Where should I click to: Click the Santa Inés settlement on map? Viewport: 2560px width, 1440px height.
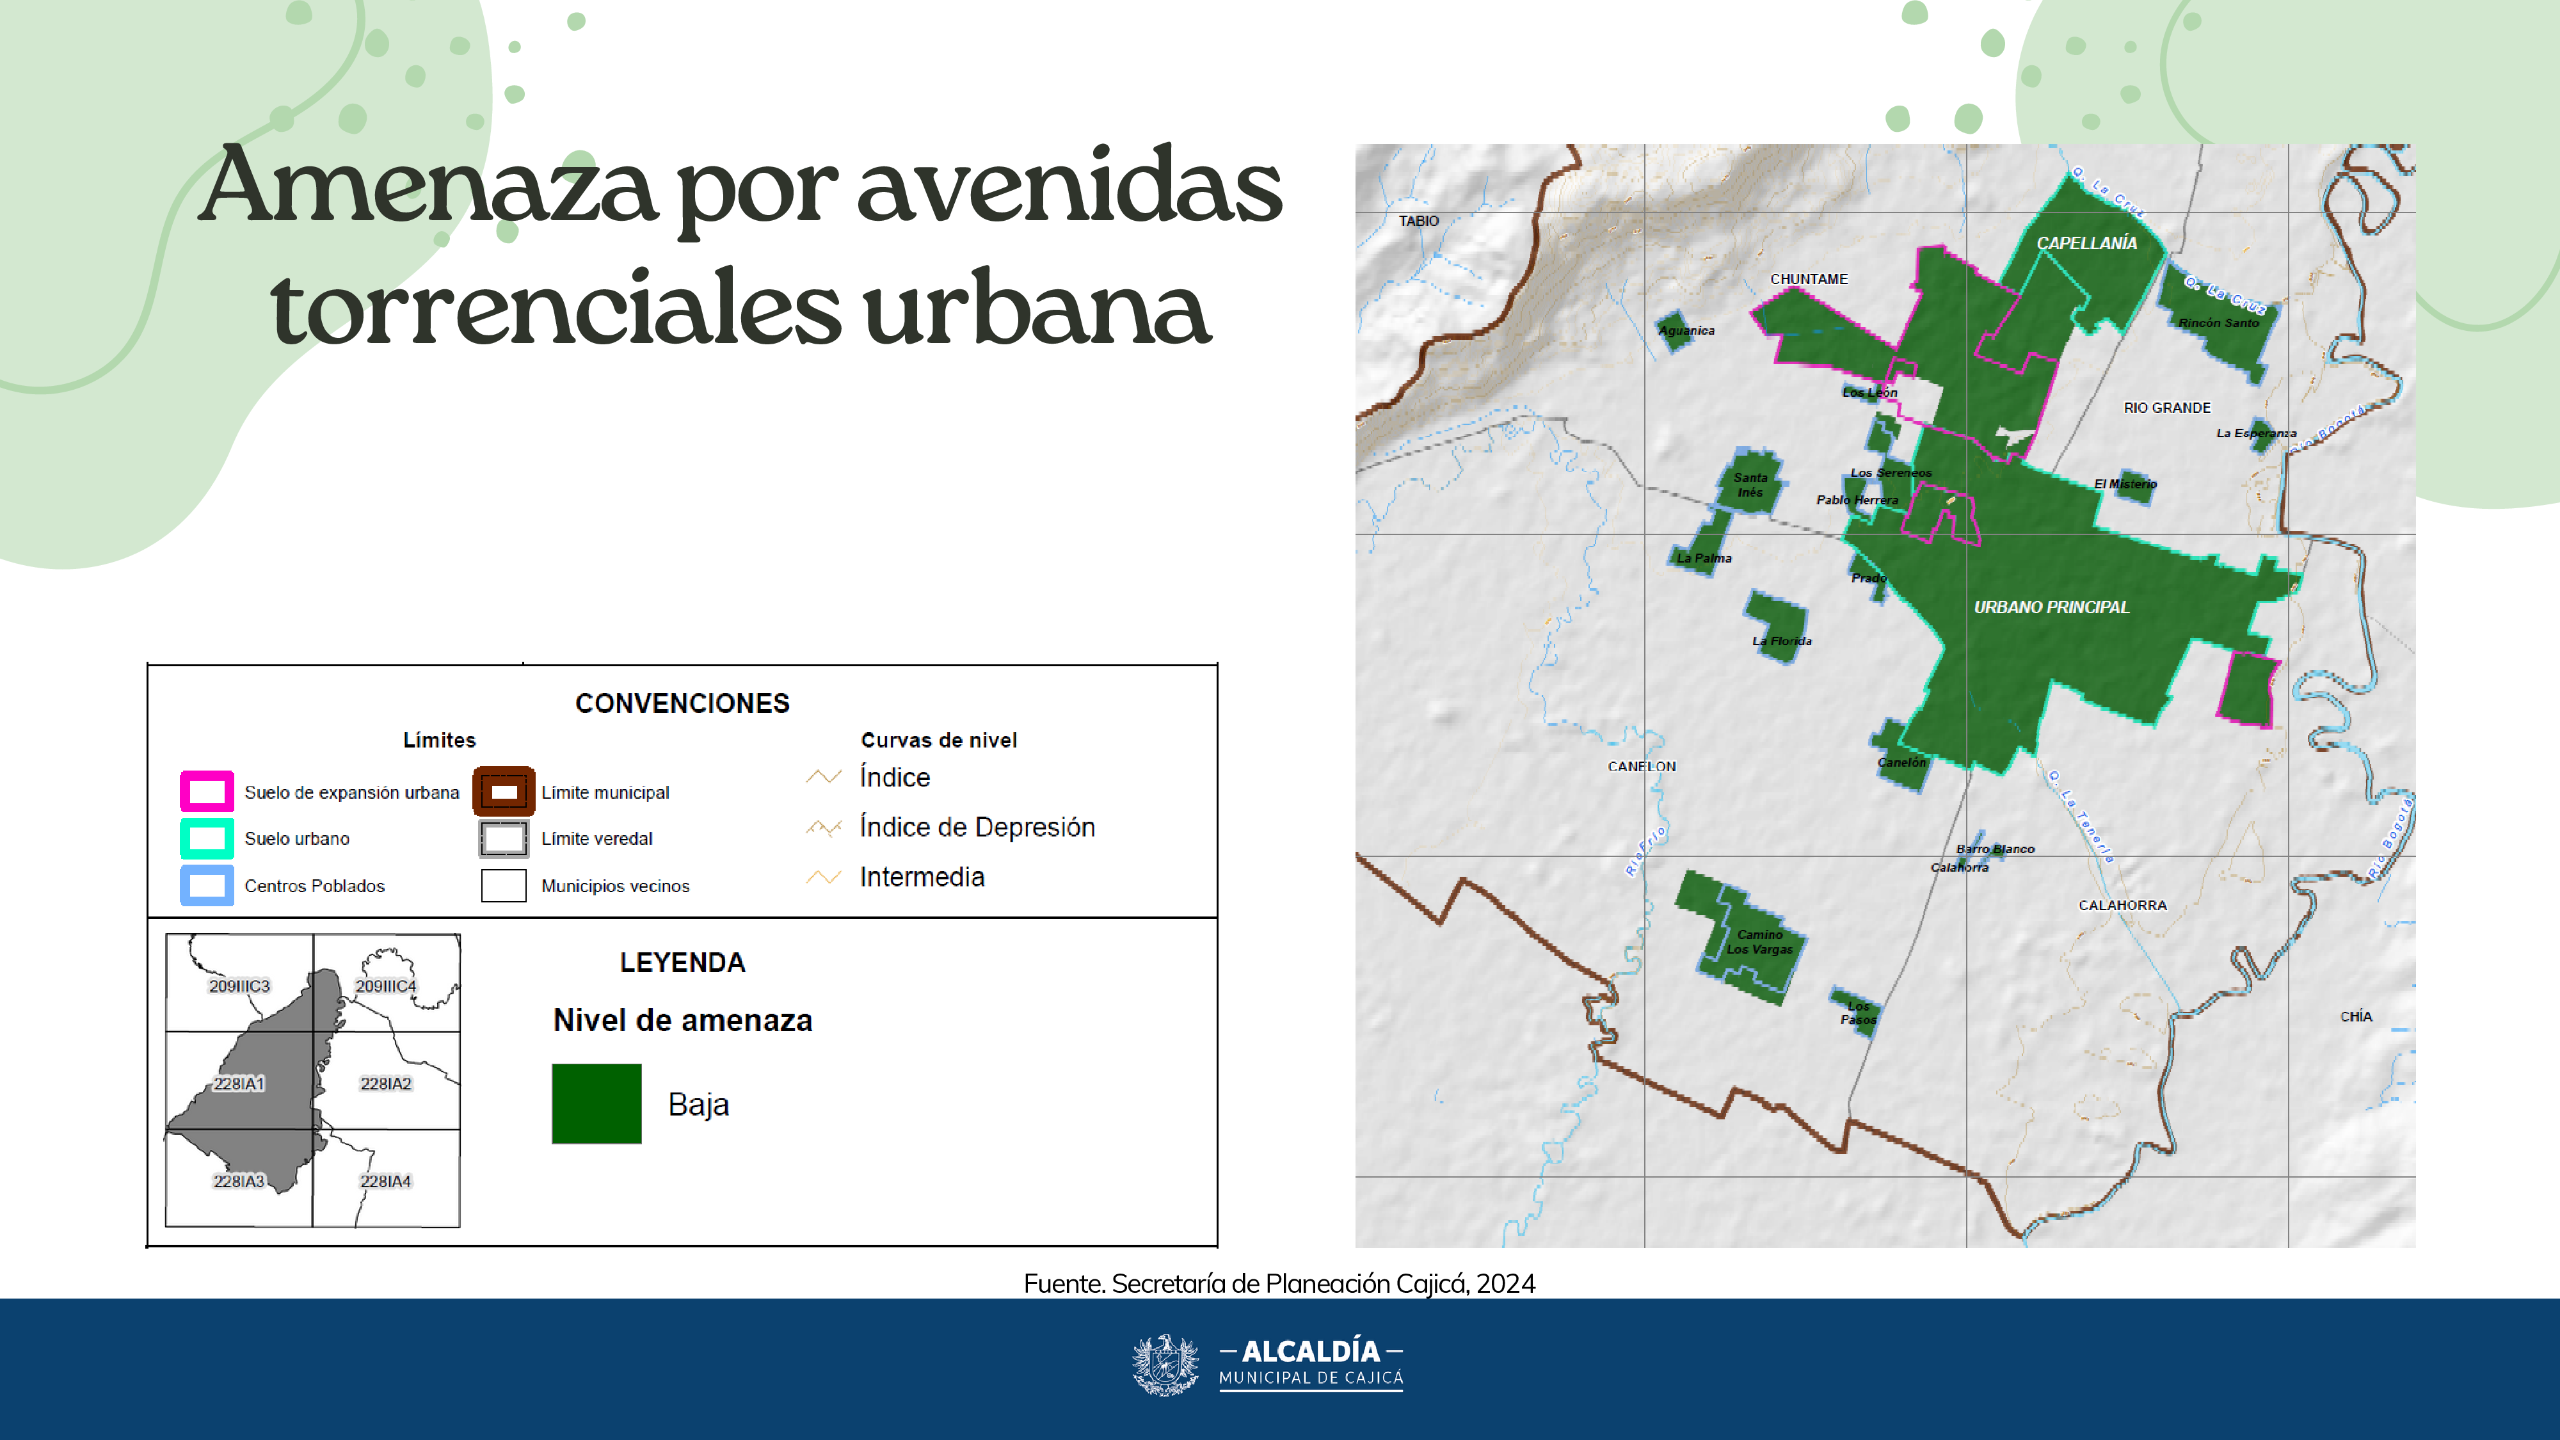point(1750,485)
